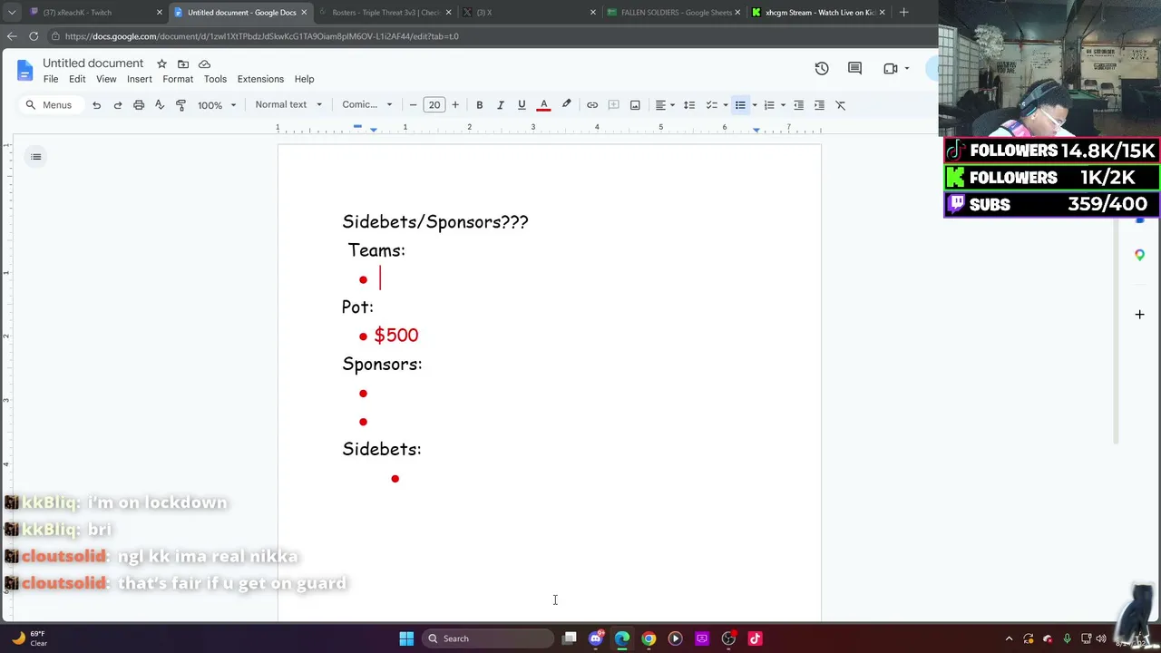Image resolution: width=1161 pixels, height=653 pixels.
Task: Click the Print icon in the toolbar
Action: tap(139, 105)
